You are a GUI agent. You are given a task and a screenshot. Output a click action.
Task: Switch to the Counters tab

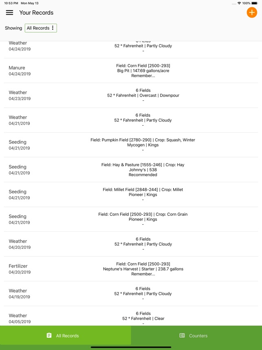(x=196, y=336)
